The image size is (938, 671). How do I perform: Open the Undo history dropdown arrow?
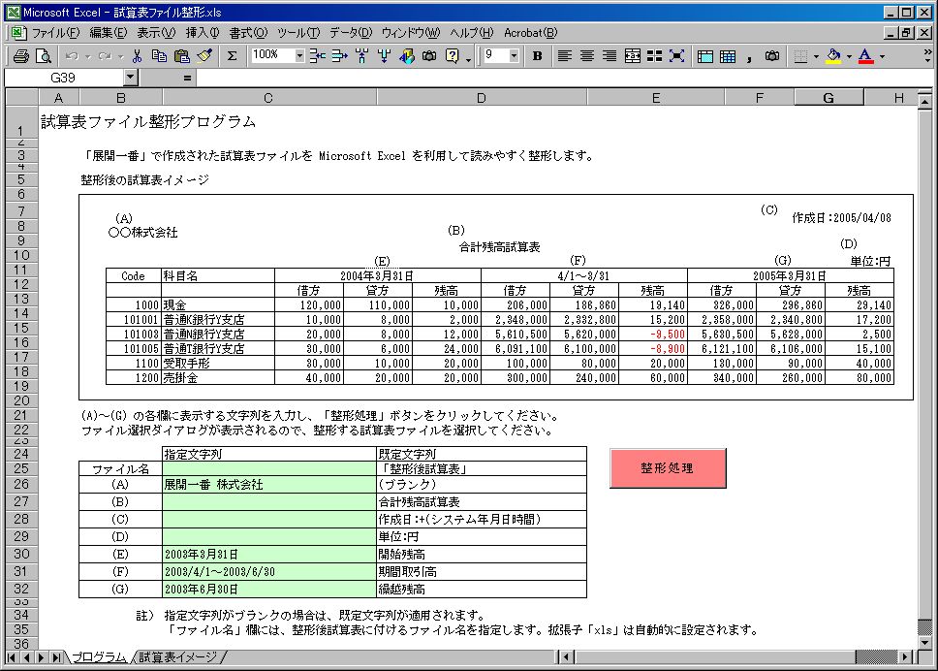click(x=87, y=57)
